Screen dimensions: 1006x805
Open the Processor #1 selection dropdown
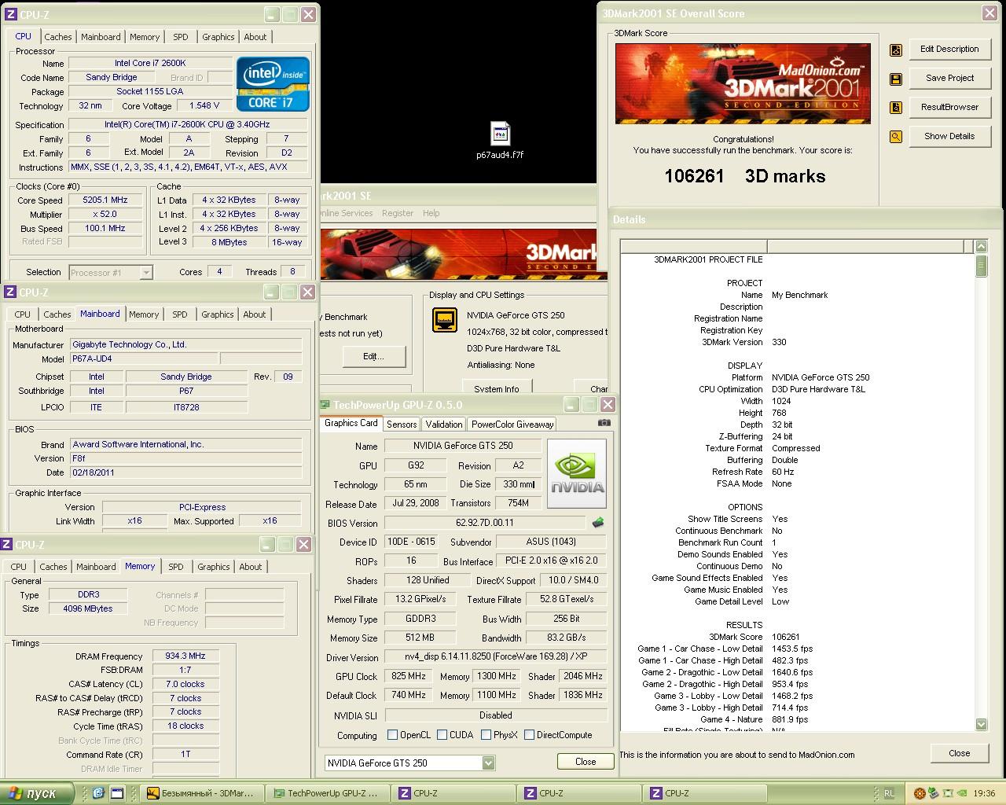click(145, 273)
